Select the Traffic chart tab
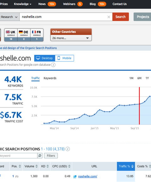 pyautogui.click(x=36, y=78)
